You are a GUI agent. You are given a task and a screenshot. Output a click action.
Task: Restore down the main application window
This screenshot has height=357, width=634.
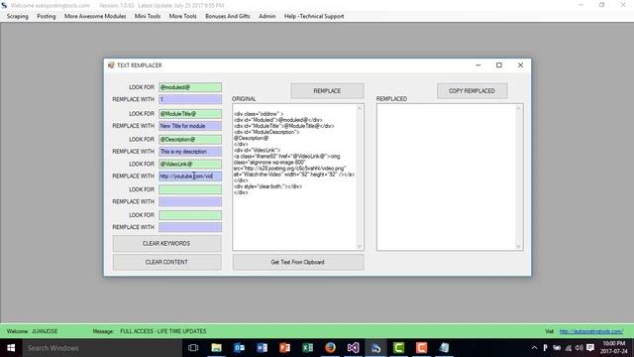(601, 5)
